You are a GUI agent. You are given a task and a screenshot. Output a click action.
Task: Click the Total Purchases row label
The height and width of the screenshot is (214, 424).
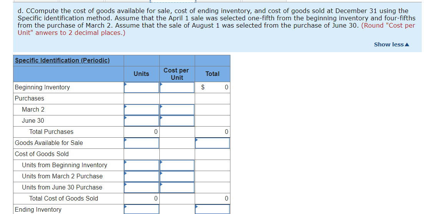tap(51, 132)
